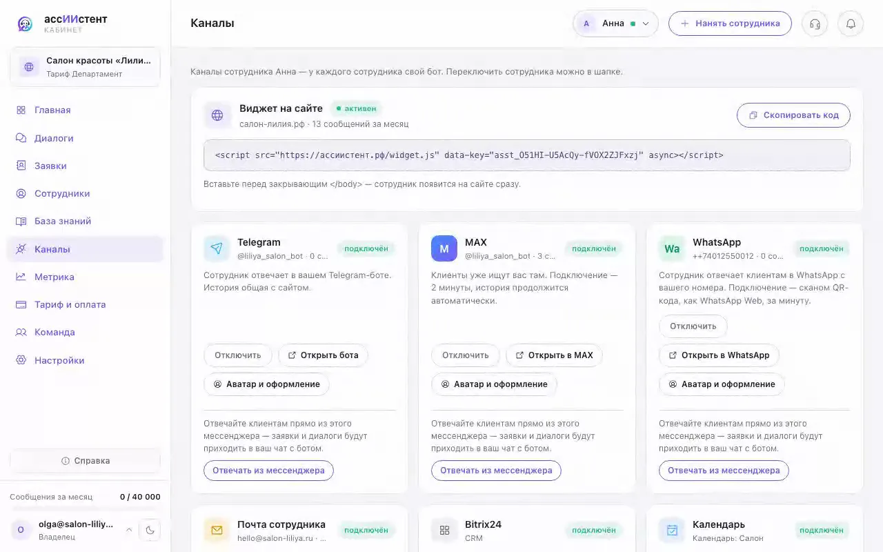This screenshot has height=552, width=883.
Task: Click the MAX channel icon
Action: (x=444, y=248)
